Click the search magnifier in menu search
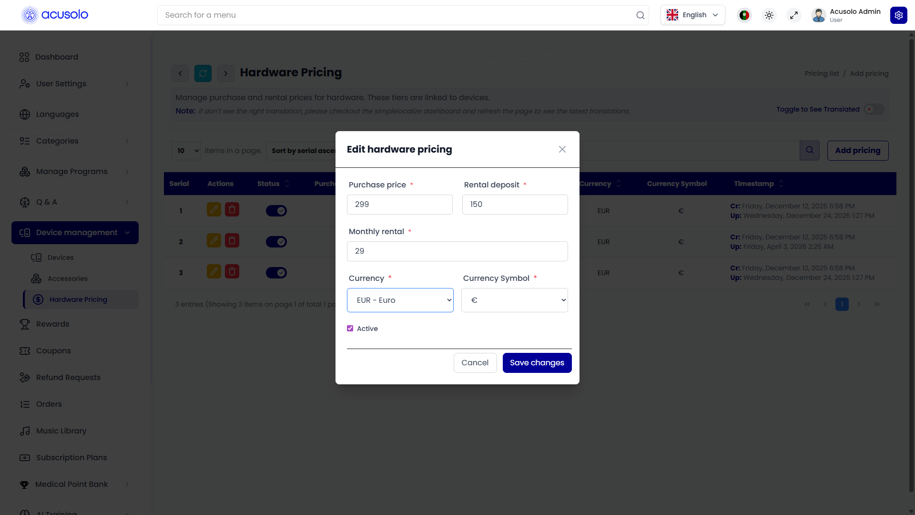The image size is (915, 515). click(640, 15)
